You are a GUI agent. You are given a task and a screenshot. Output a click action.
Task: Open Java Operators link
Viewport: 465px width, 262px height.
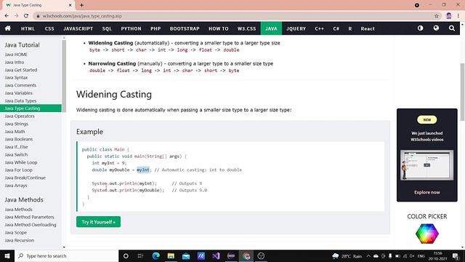(20, 116)
